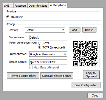Choose TOTP (time-based) token type
Image resolution: width=106 pixels, height=100 pixels.
pyautogui.click(x=40, y=47)
